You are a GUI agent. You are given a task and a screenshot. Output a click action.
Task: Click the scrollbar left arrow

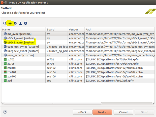coord(2,103)
